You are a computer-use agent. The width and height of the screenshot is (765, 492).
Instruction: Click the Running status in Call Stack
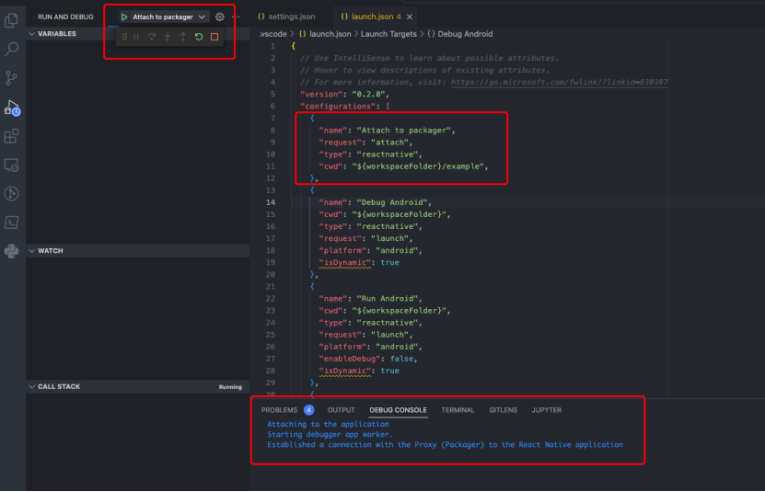pos(230,387)
